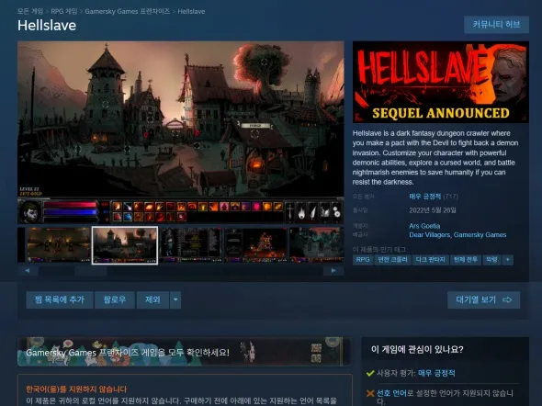Expand the dropdown arrow next to 제외
Viewport: 542px width, 406px height.
(175, 299)
